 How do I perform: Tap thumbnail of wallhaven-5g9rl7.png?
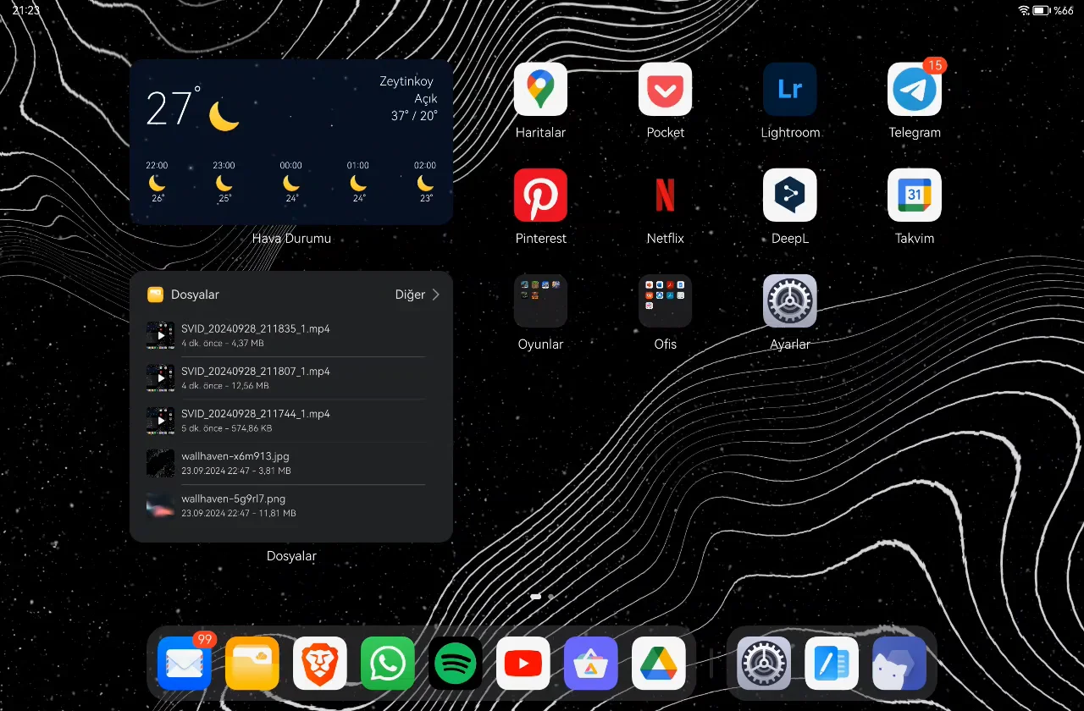pos(160,505)
